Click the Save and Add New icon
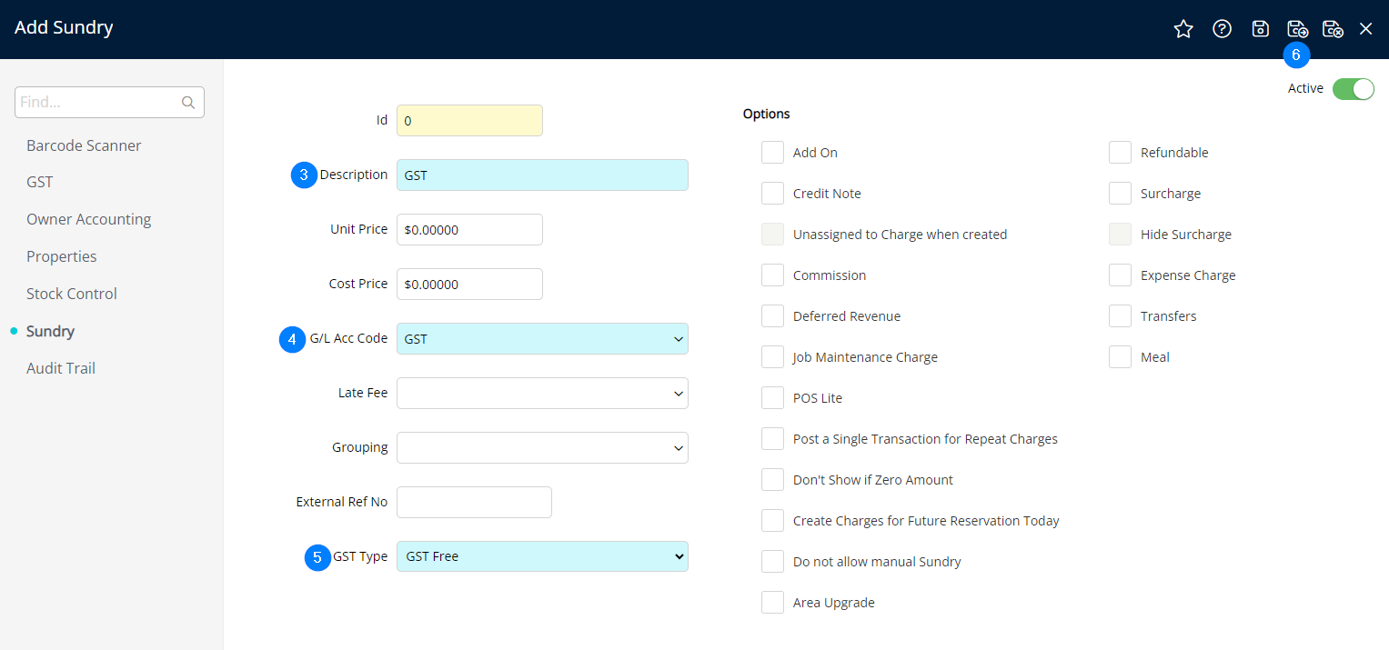 coord(1297,29)
